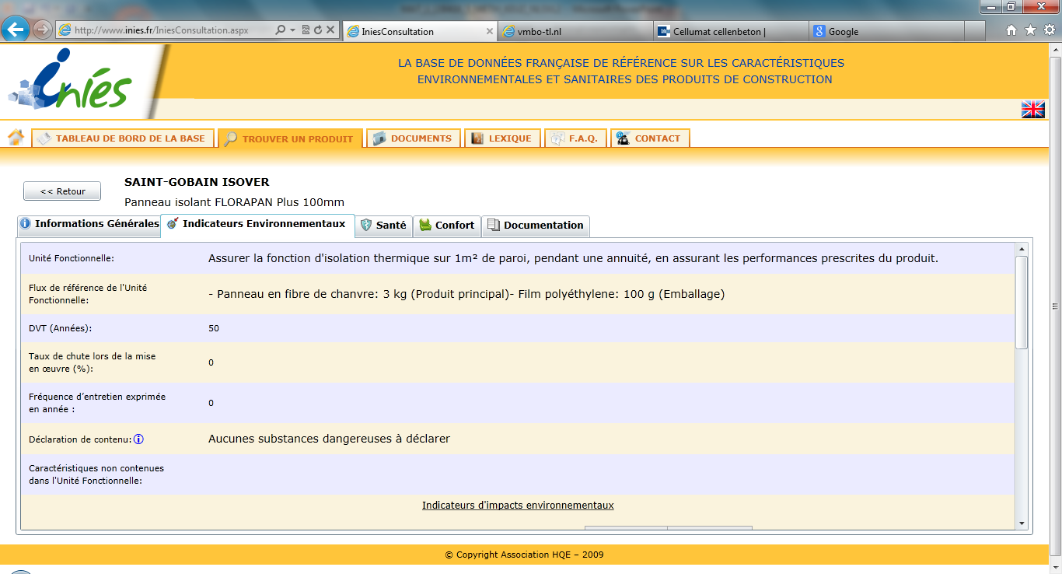Open Tableau de bord de la base menu

tap(122, 138)
